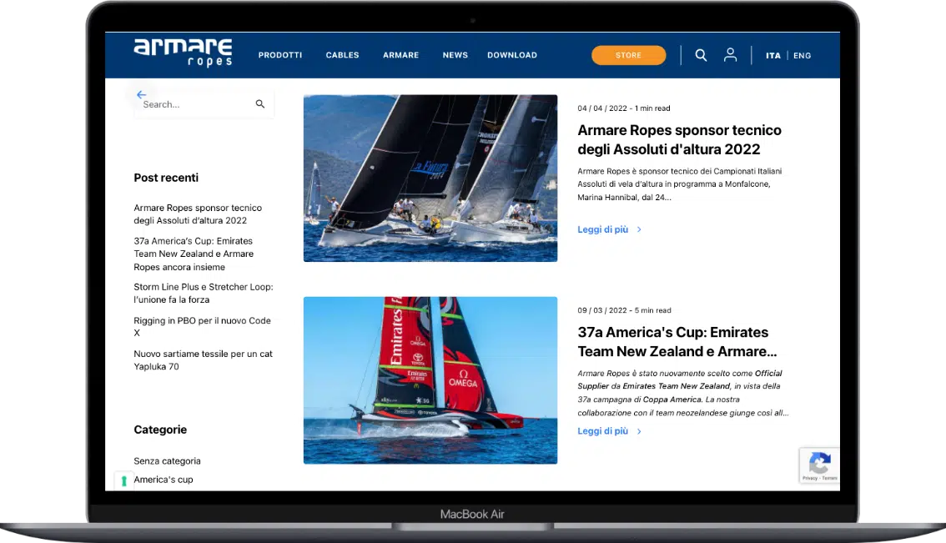This screenshot has height=543, width=946.
Task: Click Leggi di più for Assoluti d'altura article
Action: pos(602,229)
